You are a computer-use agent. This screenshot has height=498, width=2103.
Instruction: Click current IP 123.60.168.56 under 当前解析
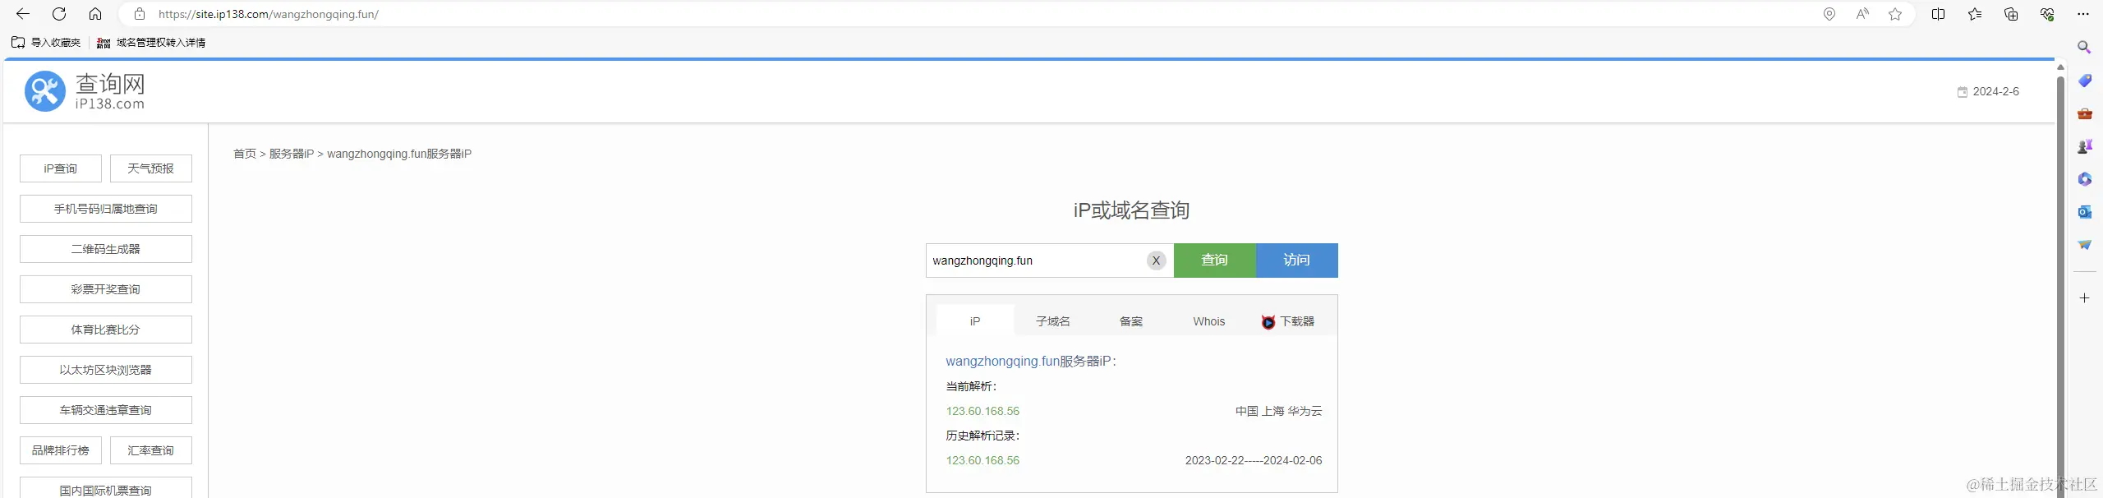(982, 411)
